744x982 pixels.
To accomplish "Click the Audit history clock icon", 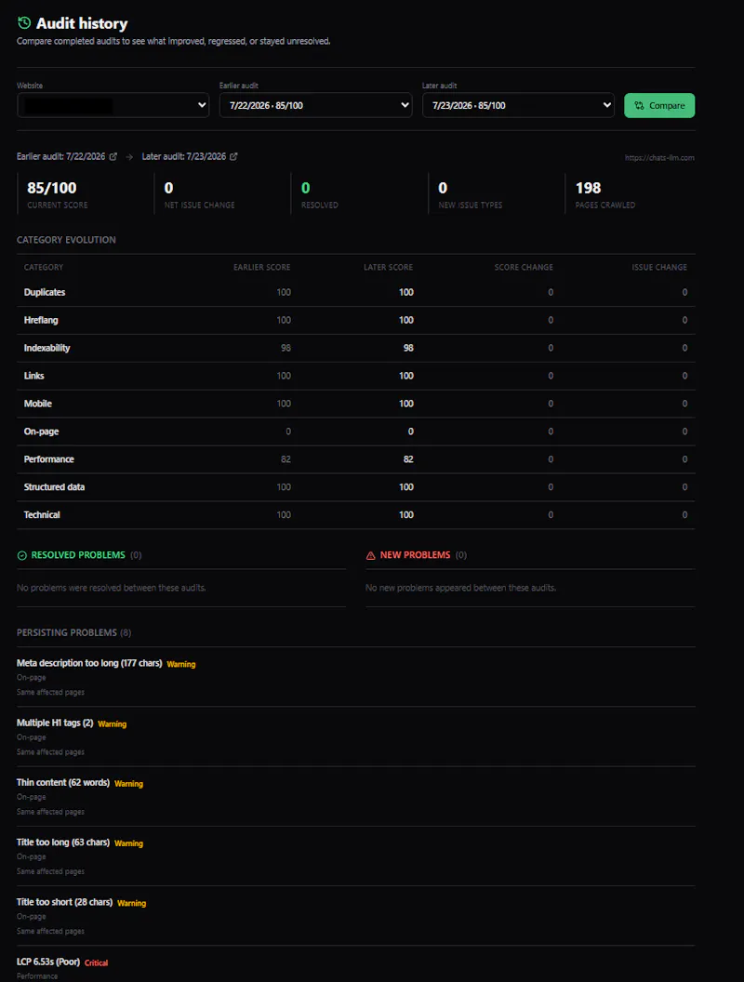I will pyautogui.click(x=24, y=23).
